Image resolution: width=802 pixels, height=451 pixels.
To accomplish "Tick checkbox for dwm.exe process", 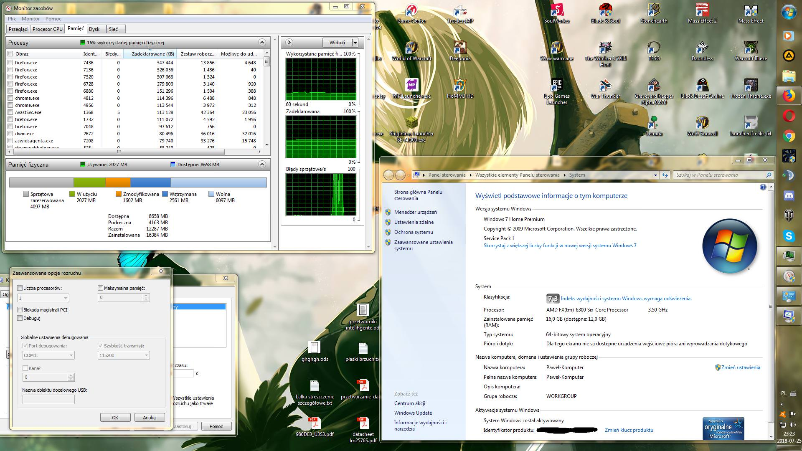I will [10, 134].
